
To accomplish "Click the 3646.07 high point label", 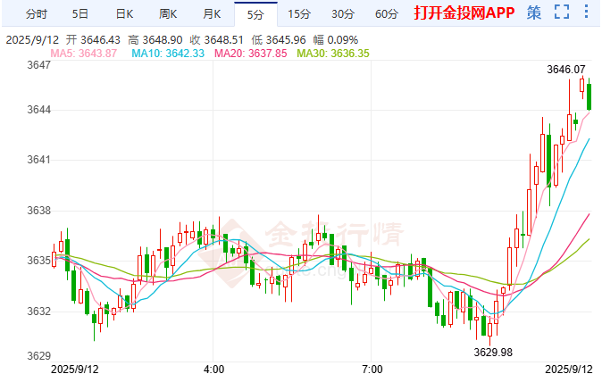I will [x=566, y=70].
